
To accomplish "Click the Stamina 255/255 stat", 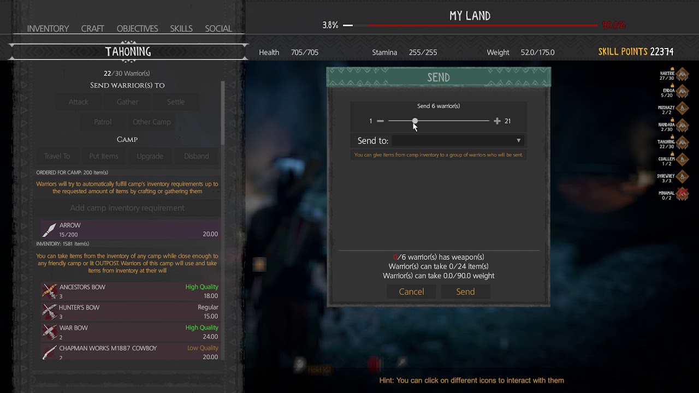I will point(405,52).
